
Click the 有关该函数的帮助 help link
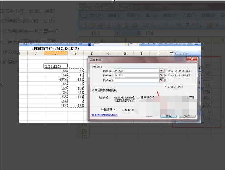[104, 115]
